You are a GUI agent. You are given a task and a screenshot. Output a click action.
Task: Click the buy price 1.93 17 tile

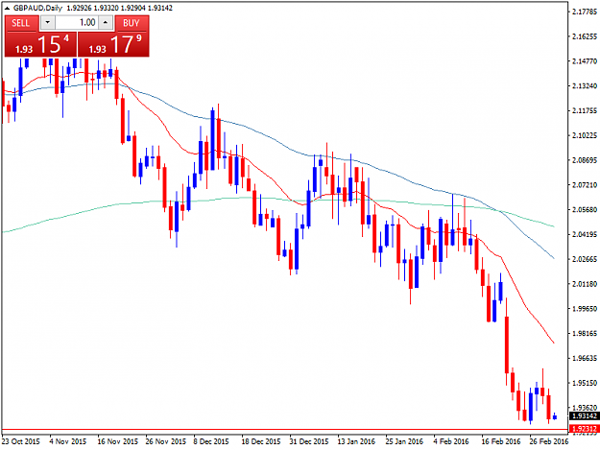pyautogui.click(x=113, y=44)
